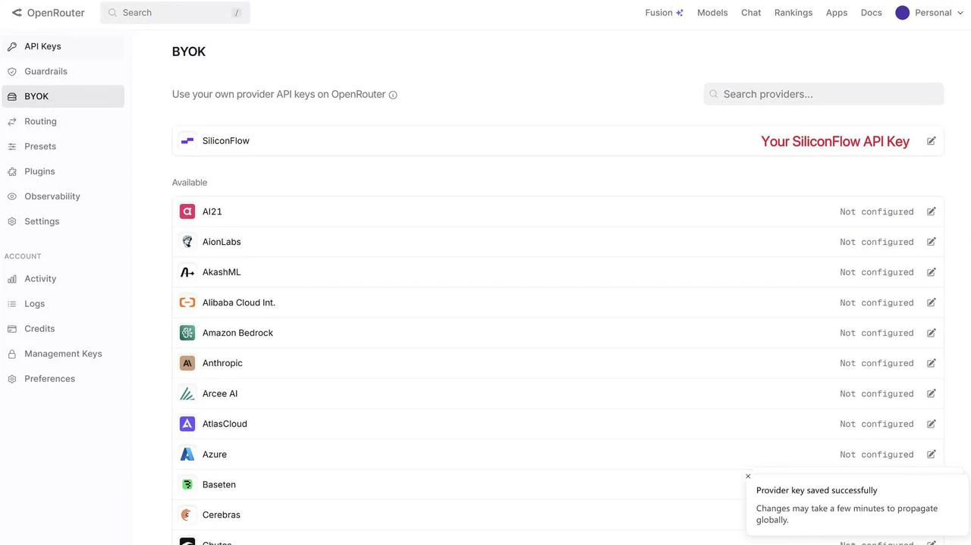
Task: Click the AtlasCloud logo icon
Action: click(187, 424)
